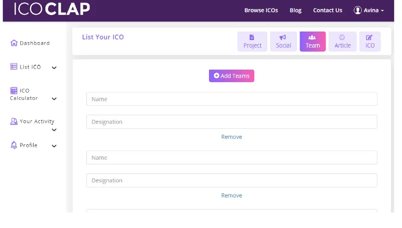Click the plus icon in Add Teams
This screenshot has width=402, height=228.
click(217, 76)
